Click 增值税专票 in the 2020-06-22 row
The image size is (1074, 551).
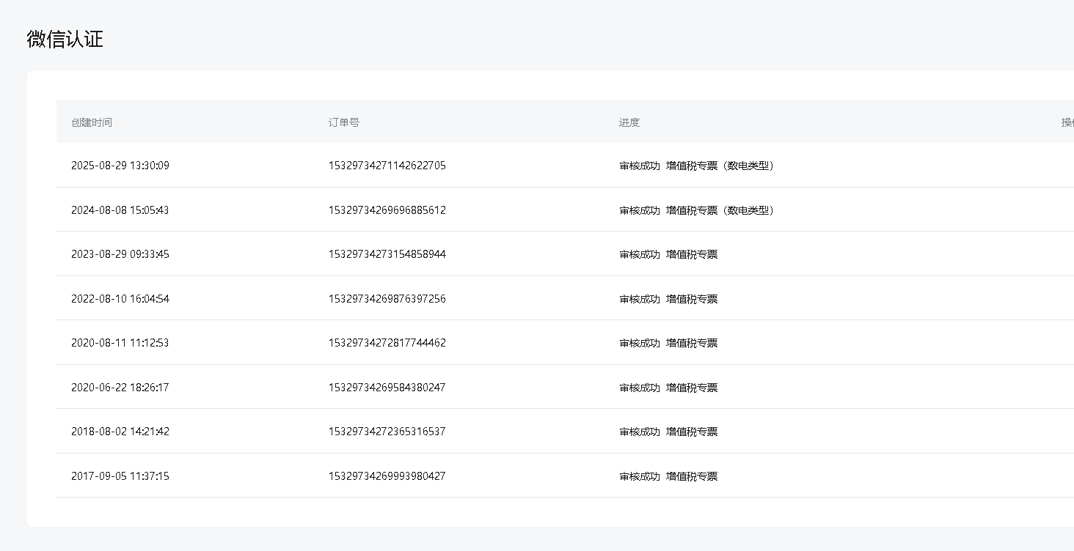[692, 388]
